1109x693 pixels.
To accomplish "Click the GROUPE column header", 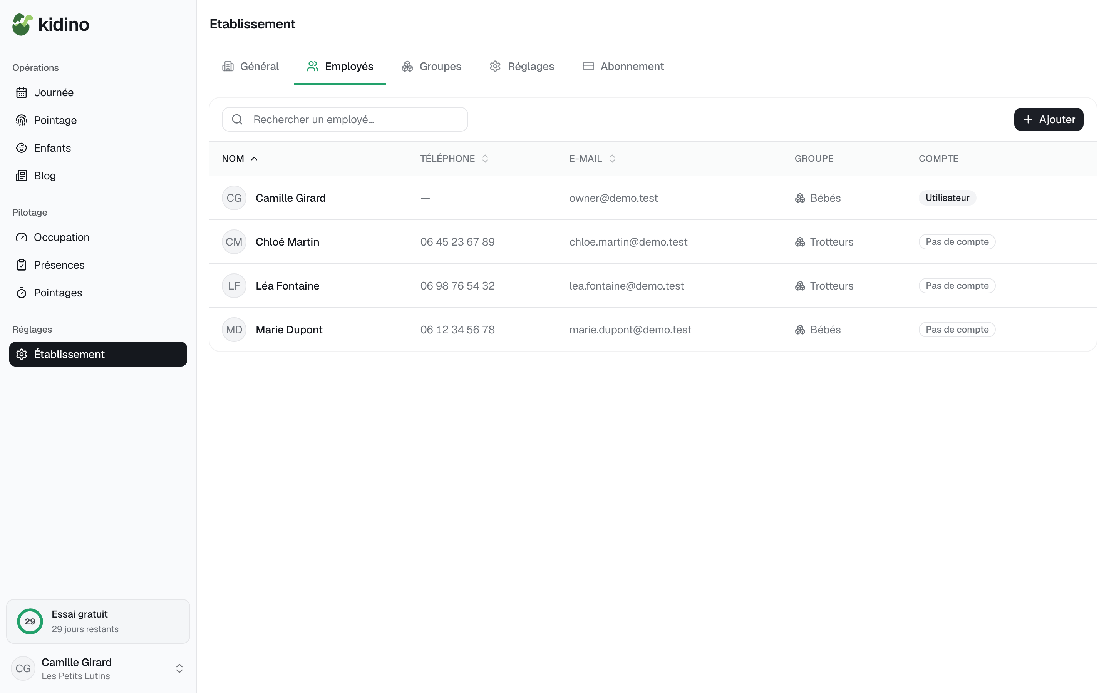I will coord(814,159).
